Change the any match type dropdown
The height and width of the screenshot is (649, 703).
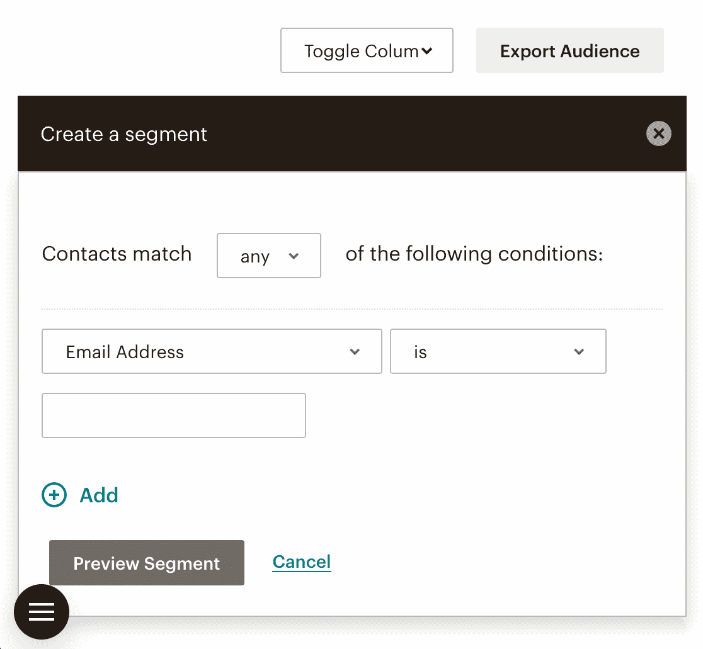click(x=268, y=256)
